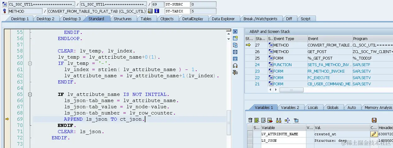Open the Break./Watchpoints tab
Viewport: 393px width, 148px height.
point(260,19)
